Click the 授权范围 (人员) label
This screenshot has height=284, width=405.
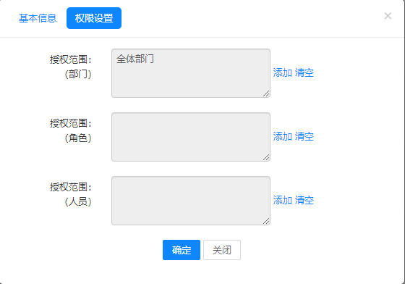71,194
